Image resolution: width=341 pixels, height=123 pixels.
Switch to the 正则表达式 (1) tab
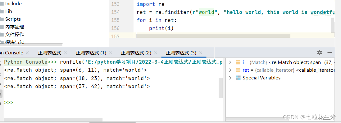click(91, 53)
